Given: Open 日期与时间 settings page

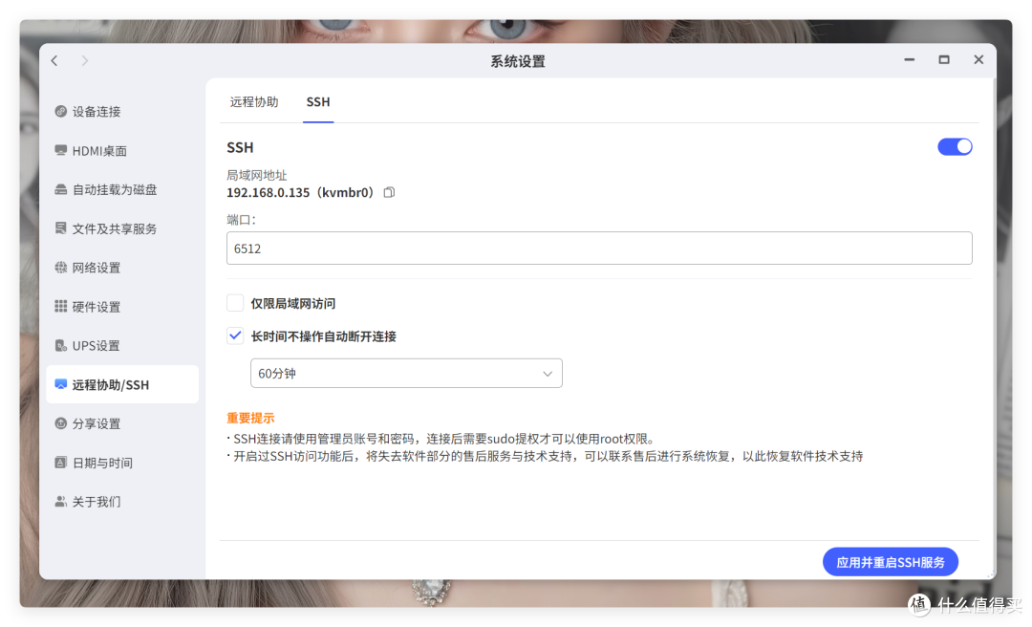Looking at the screenshot, I should [122, 463].
